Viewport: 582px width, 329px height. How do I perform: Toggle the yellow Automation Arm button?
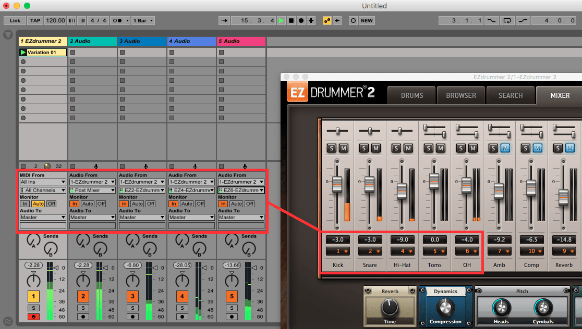click(x=327, y=21)
